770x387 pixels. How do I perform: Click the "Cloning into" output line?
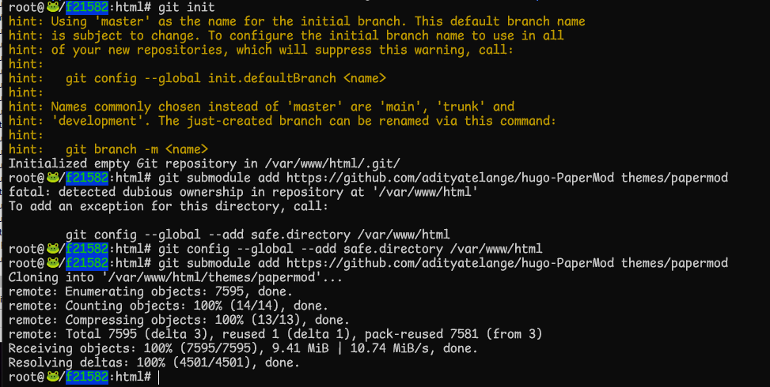(x=176, y=277)
